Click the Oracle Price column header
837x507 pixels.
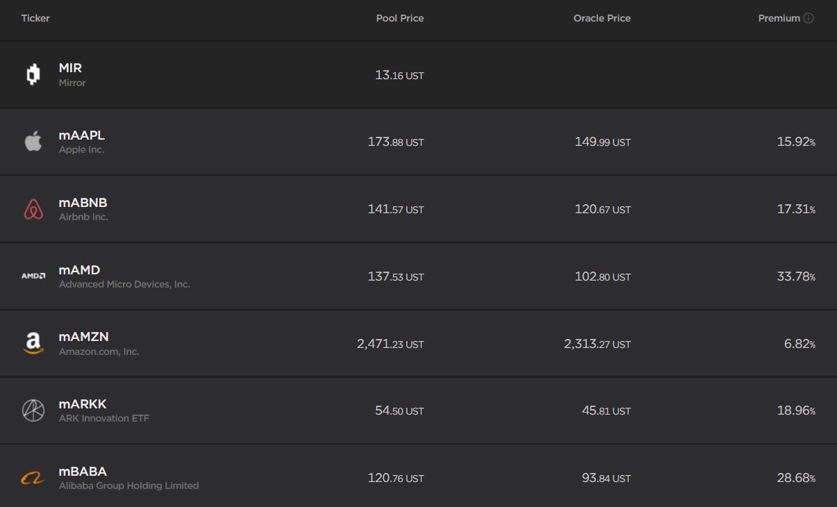tap(602, 19)
